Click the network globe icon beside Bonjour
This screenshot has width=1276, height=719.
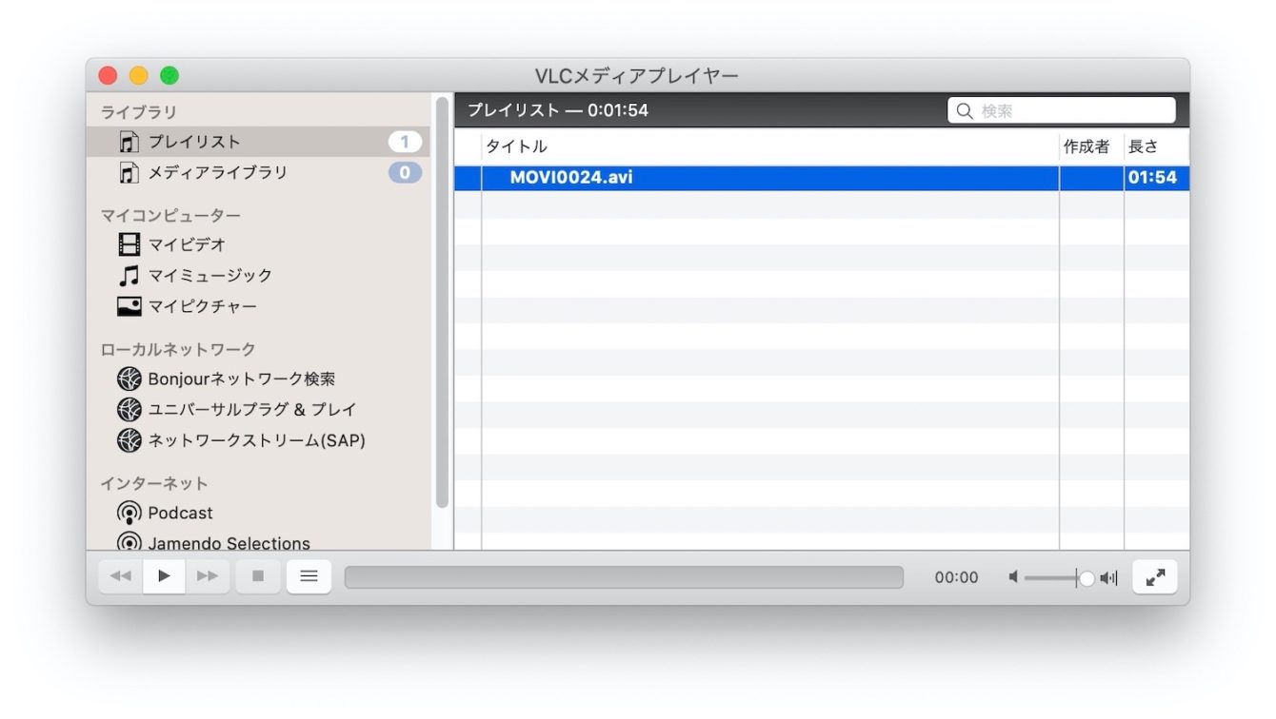129,379
